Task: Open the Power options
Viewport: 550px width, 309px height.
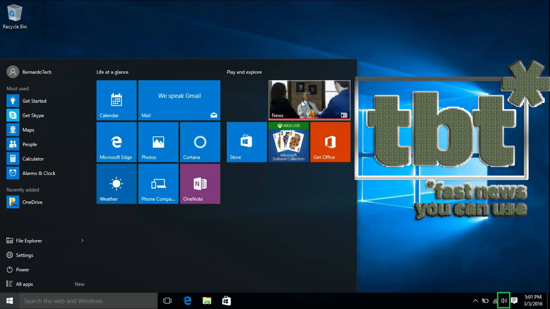Action: coord(18,270)
